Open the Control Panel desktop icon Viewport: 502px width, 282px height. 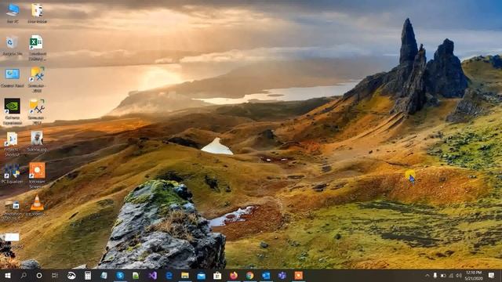13,78
